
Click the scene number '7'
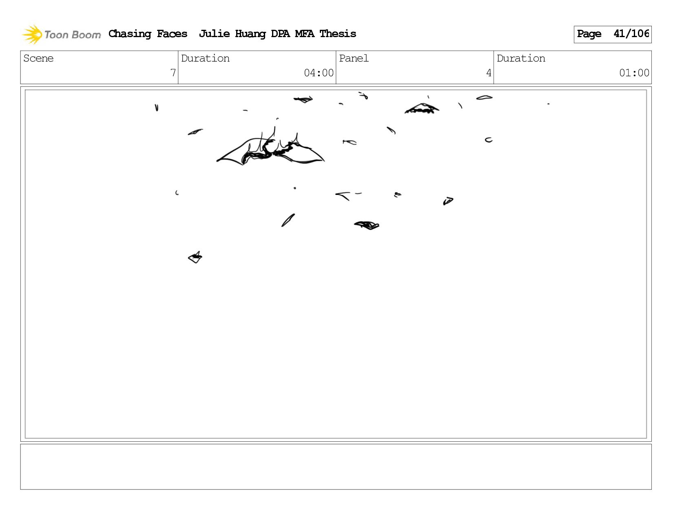tap(173, 73)
